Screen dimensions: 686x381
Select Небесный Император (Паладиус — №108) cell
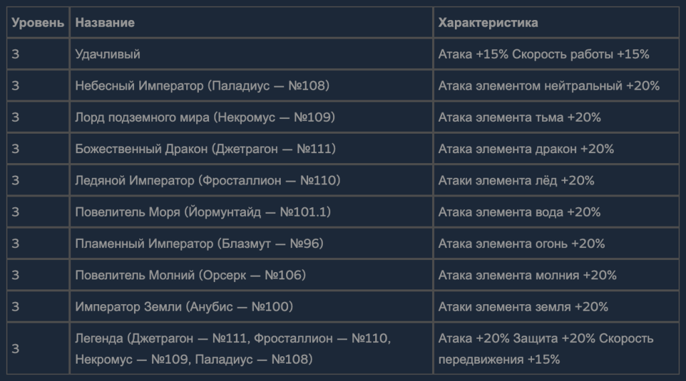(x=251, y=86)
